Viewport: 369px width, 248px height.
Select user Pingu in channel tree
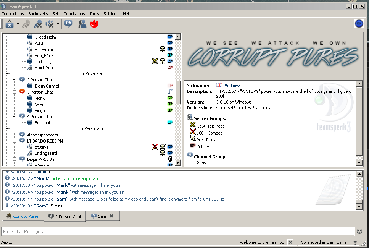[x=40, y=110]
